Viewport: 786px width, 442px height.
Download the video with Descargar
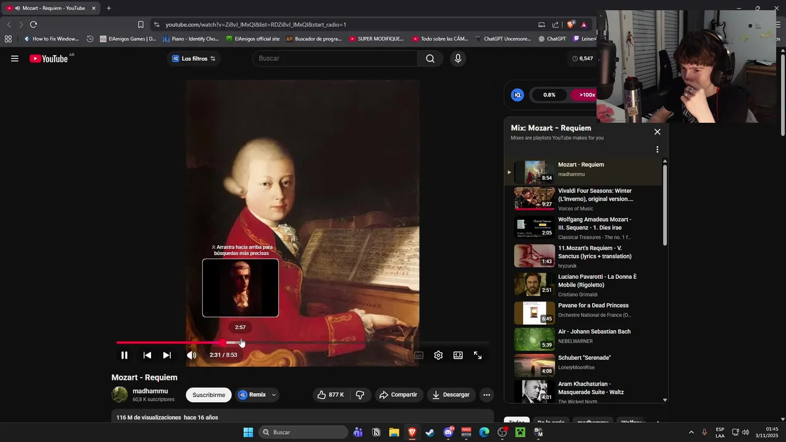click(451, 395)
